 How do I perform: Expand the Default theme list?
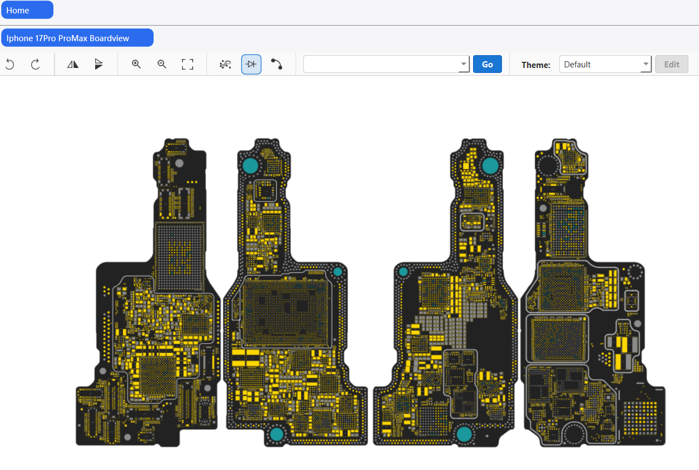pyautogui.click(x=646, y=63)
